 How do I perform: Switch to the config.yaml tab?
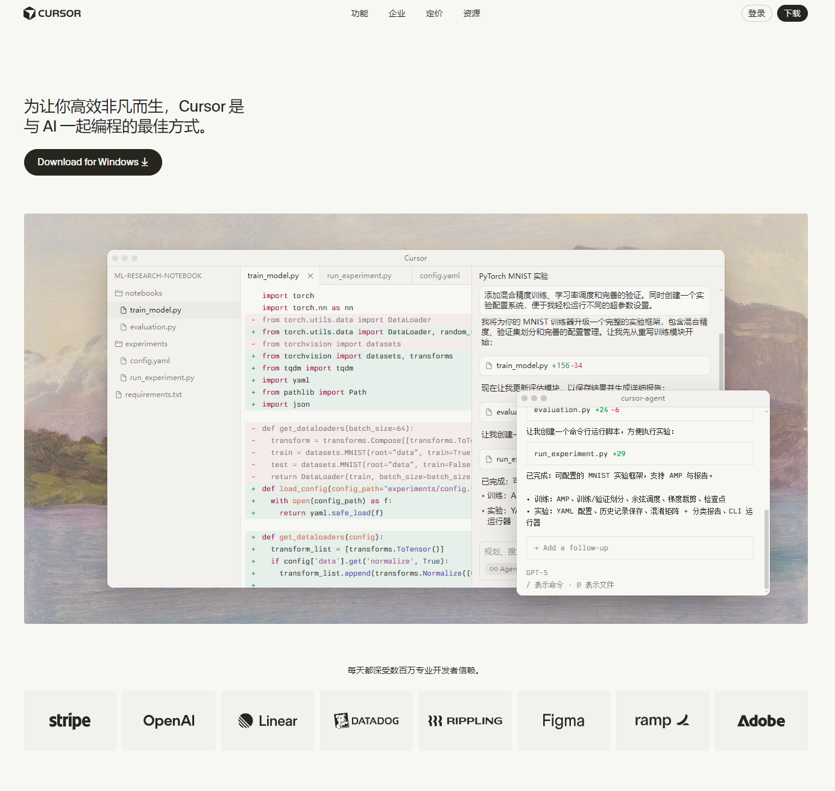(x=440, y=276)
